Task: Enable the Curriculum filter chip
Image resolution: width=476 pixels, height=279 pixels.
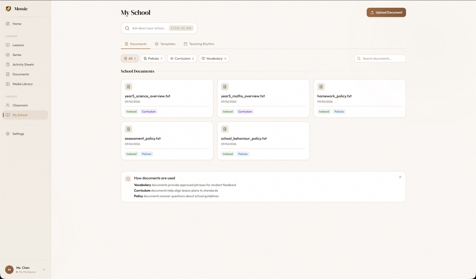Action: point(182,58)
